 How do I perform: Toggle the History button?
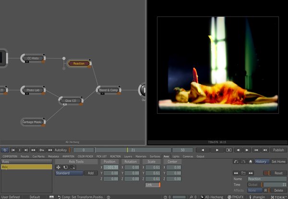262,162
